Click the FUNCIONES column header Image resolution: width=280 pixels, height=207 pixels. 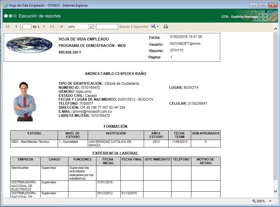tap(82, 161)
